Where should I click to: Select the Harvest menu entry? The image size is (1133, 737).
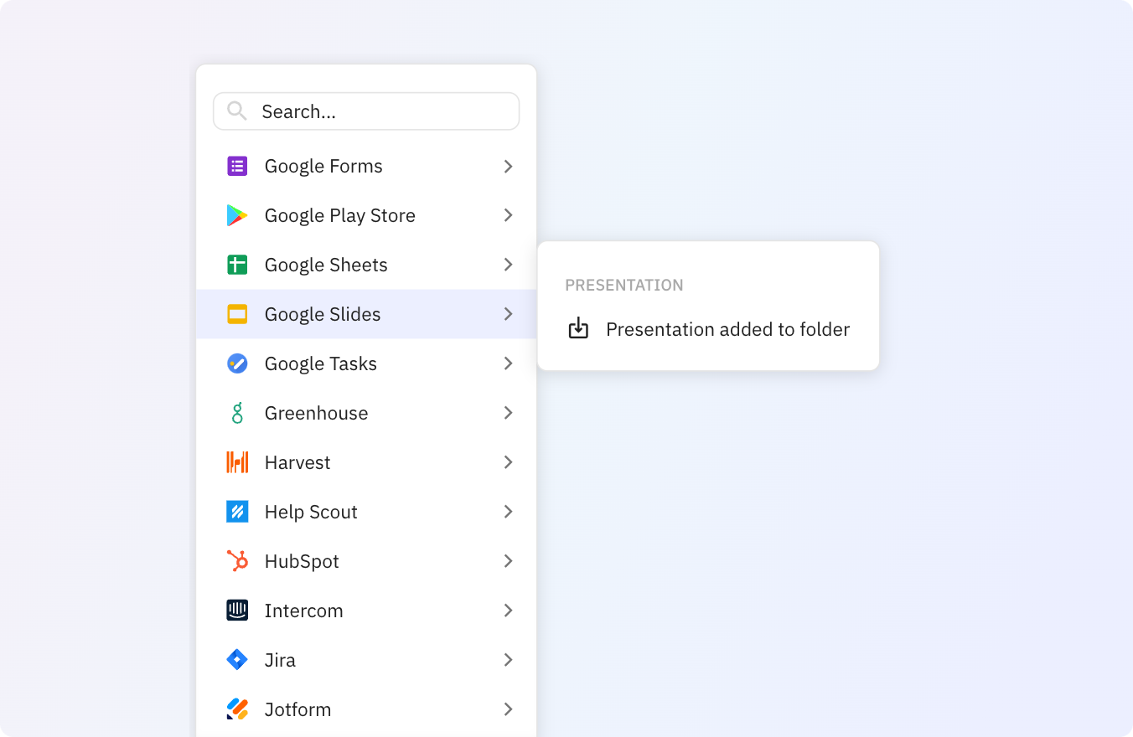coord(366,462)
